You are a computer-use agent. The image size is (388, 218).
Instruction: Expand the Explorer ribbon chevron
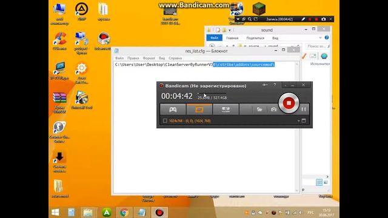(320, 38)
